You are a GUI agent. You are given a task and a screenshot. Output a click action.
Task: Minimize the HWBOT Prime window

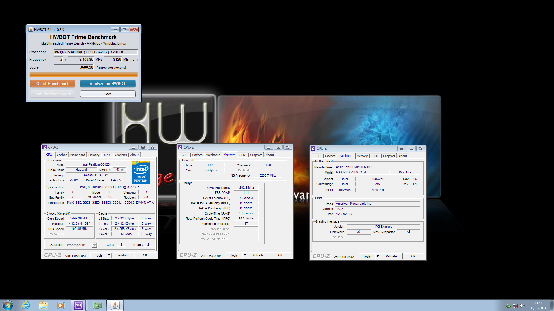(x=115, y=29)
